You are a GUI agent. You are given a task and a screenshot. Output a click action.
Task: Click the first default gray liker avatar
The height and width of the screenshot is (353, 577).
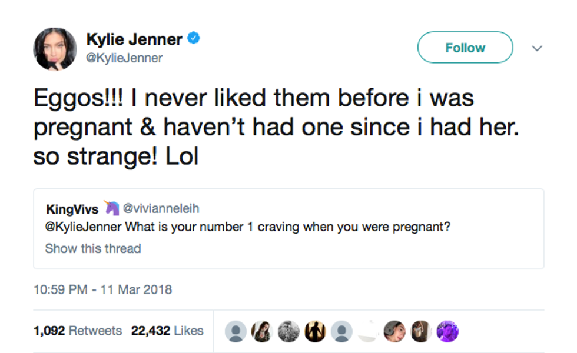point(236,331)
